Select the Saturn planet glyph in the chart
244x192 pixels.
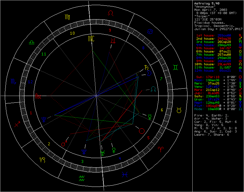pyautogui.click(x=146, y=68)
